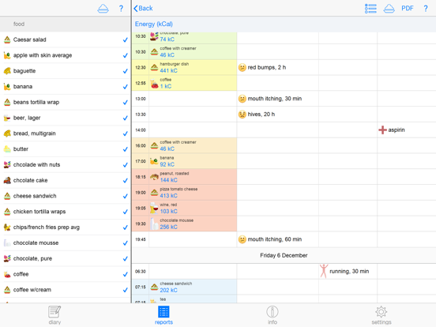Open the 103 kC wine value

(168, 212)
